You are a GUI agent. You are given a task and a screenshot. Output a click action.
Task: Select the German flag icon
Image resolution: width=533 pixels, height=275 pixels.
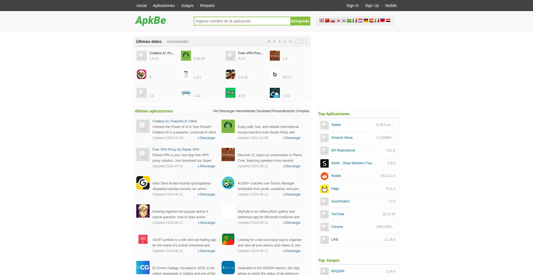(366, 20)
